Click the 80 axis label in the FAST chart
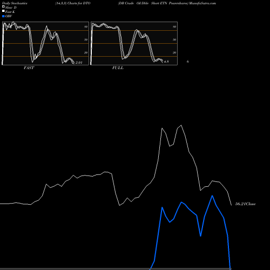 86,26
